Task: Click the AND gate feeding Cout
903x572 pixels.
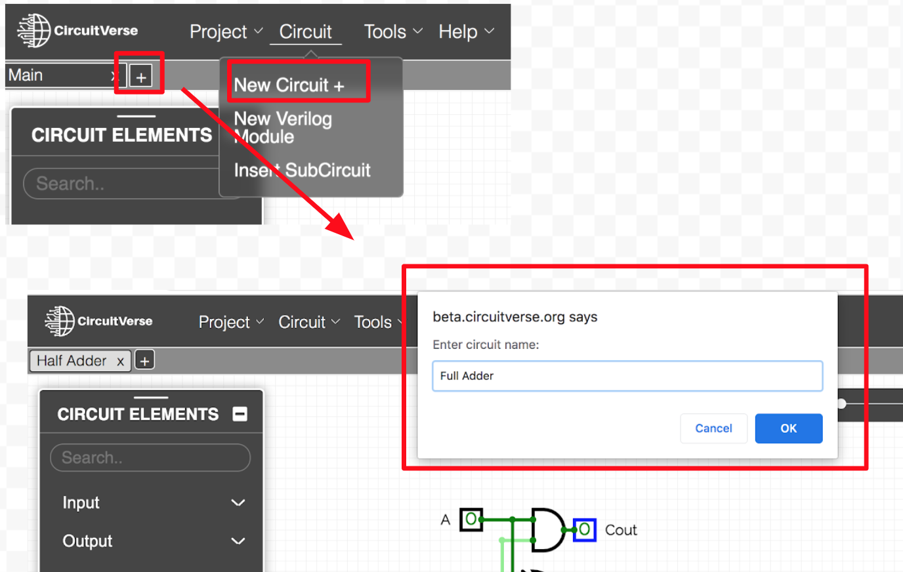Action: 547,529
